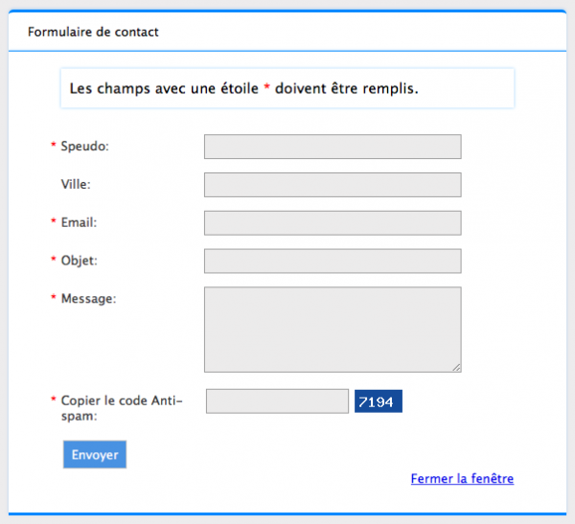Click the Speudo input field
Image resolution: width=575 pixels, height=524 pixels.
click(x=333, y=147)
